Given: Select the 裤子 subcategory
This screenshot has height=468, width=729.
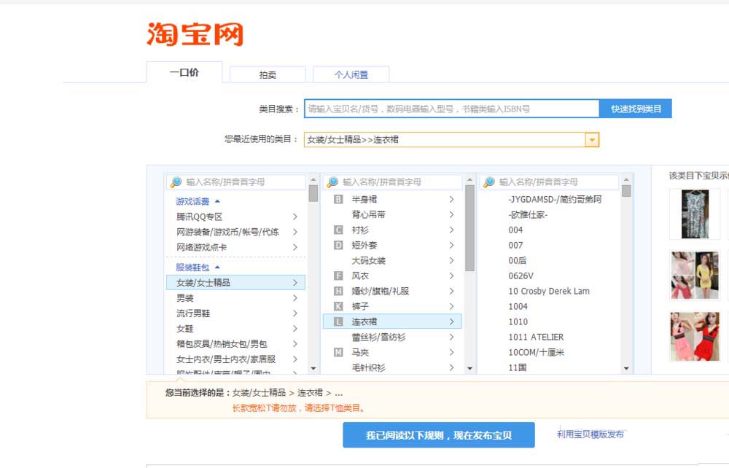Looking at the screenshot, I should [392, 307].
